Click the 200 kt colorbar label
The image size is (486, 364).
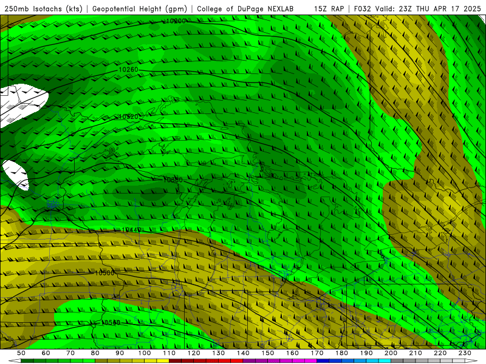391,353
